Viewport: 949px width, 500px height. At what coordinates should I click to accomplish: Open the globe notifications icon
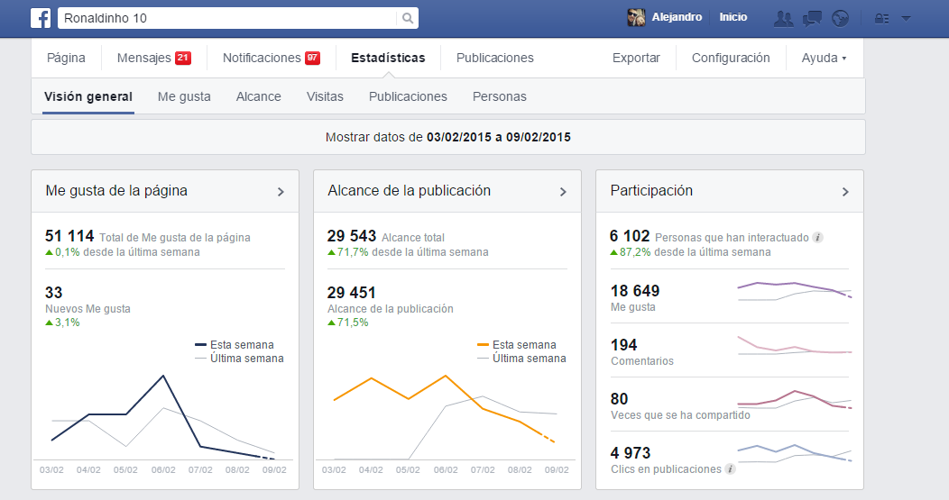point(840,18)
